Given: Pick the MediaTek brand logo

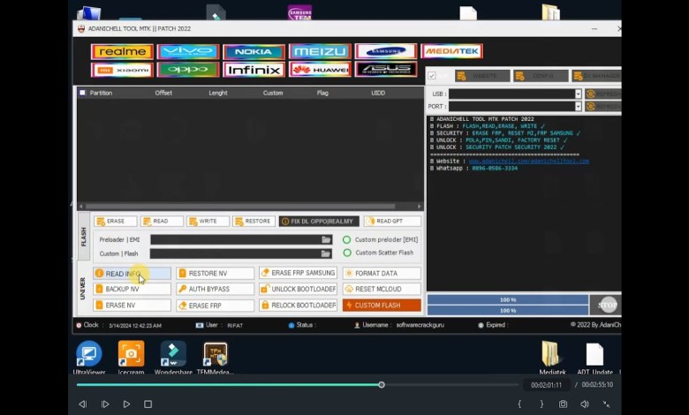Looking at the screenshot, I should point(451,51).
